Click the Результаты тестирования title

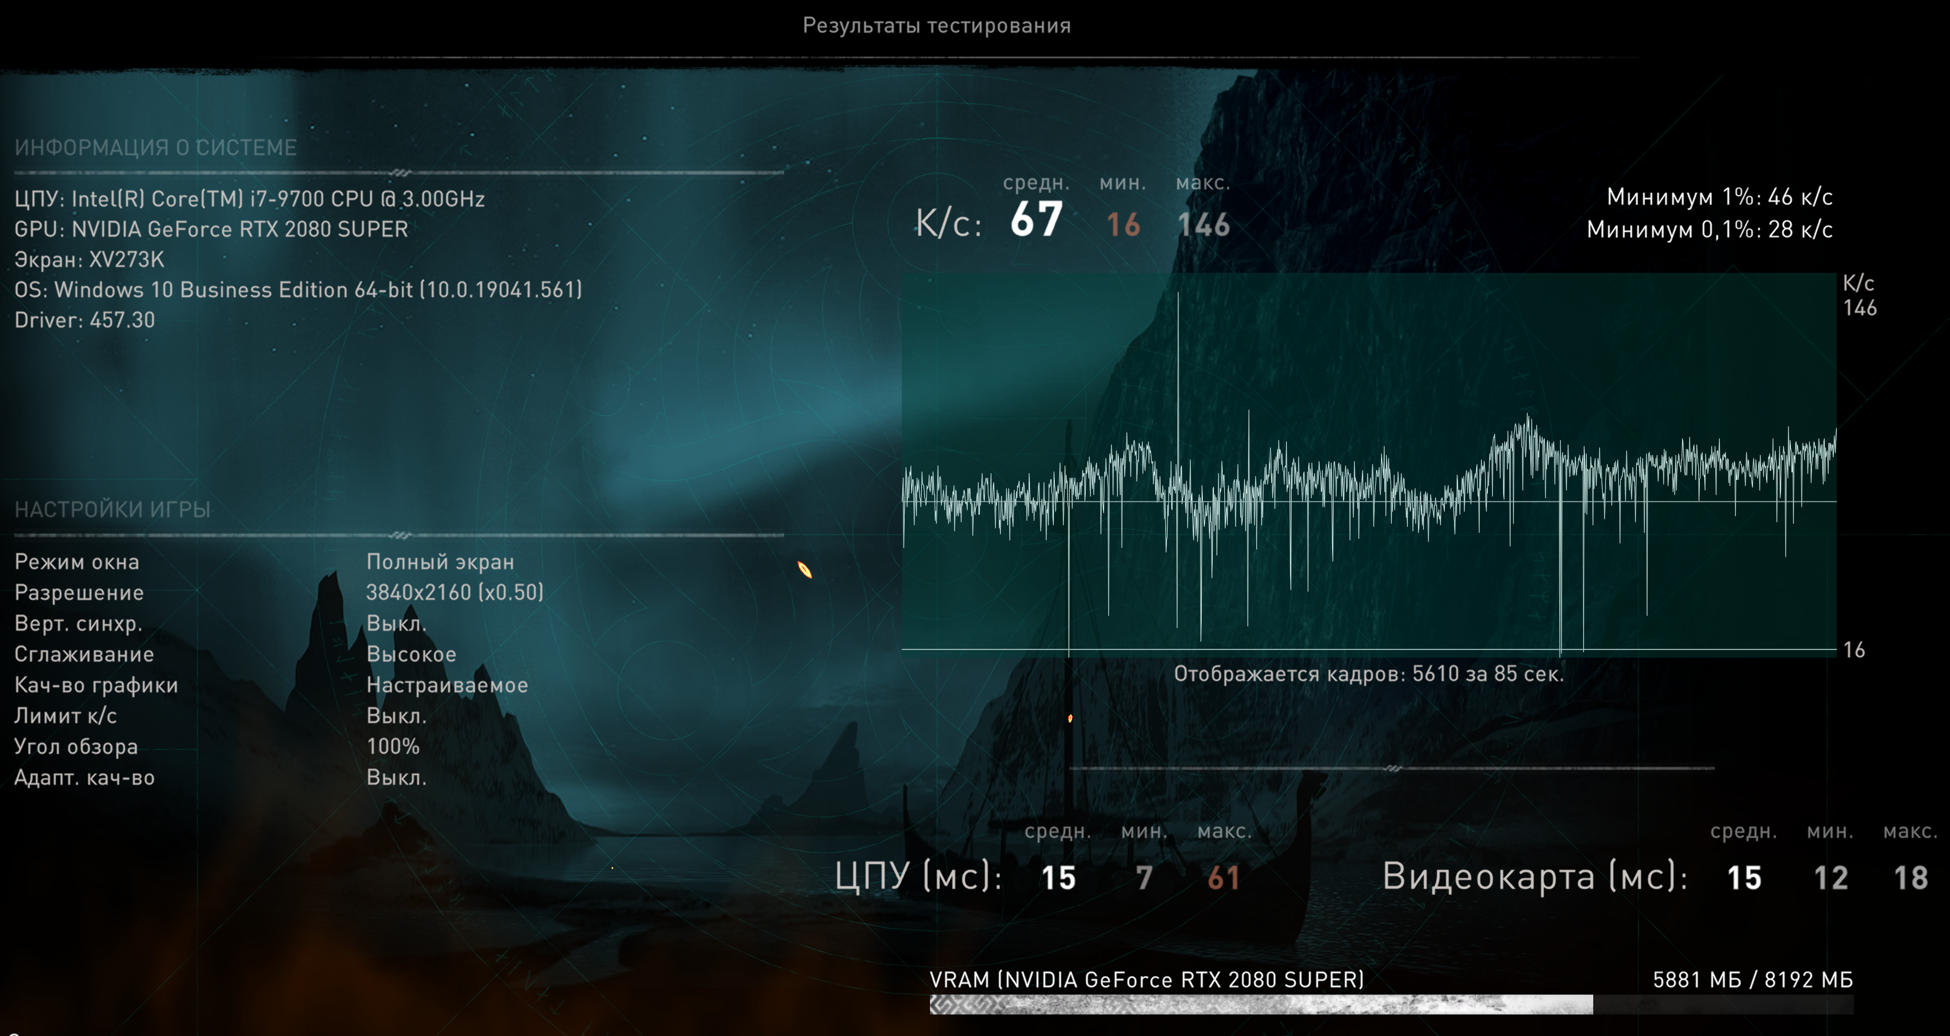pos(937,26)
